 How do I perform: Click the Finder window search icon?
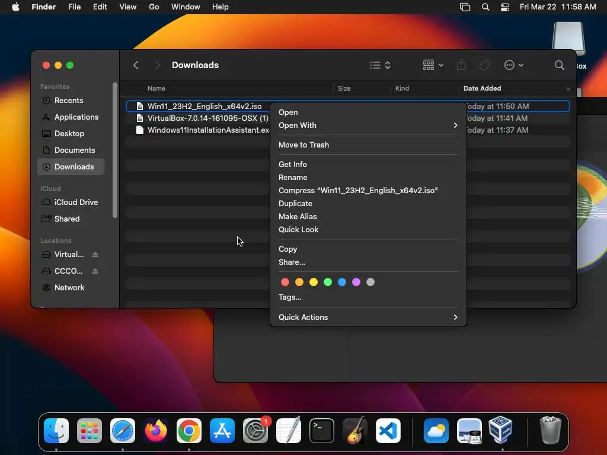[x=559, y=65]
